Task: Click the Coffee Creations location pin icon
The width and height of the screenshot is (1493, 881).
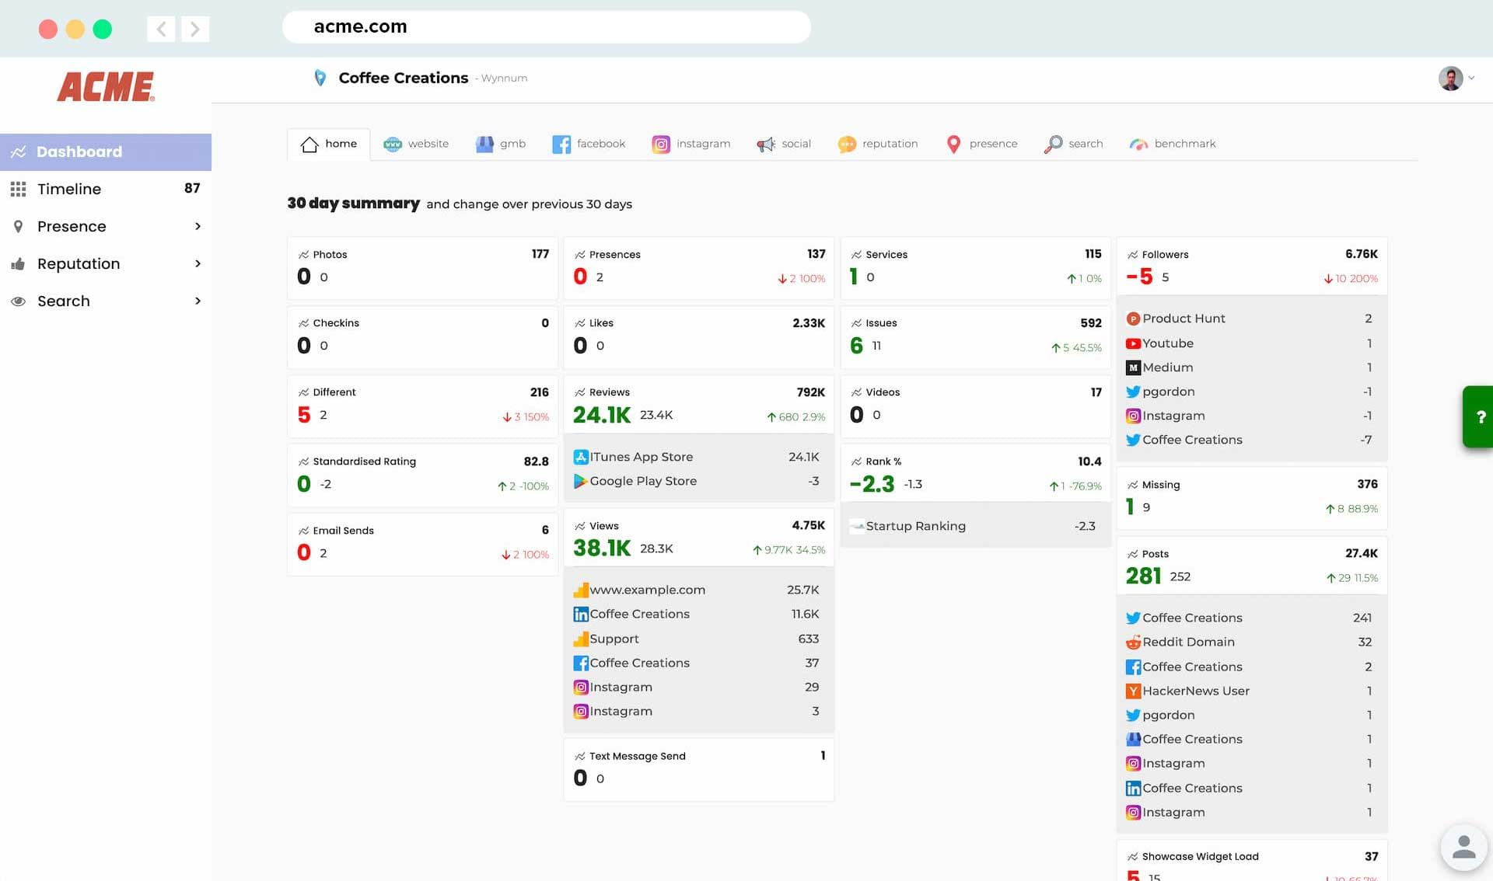Action: tap(320, 78)
